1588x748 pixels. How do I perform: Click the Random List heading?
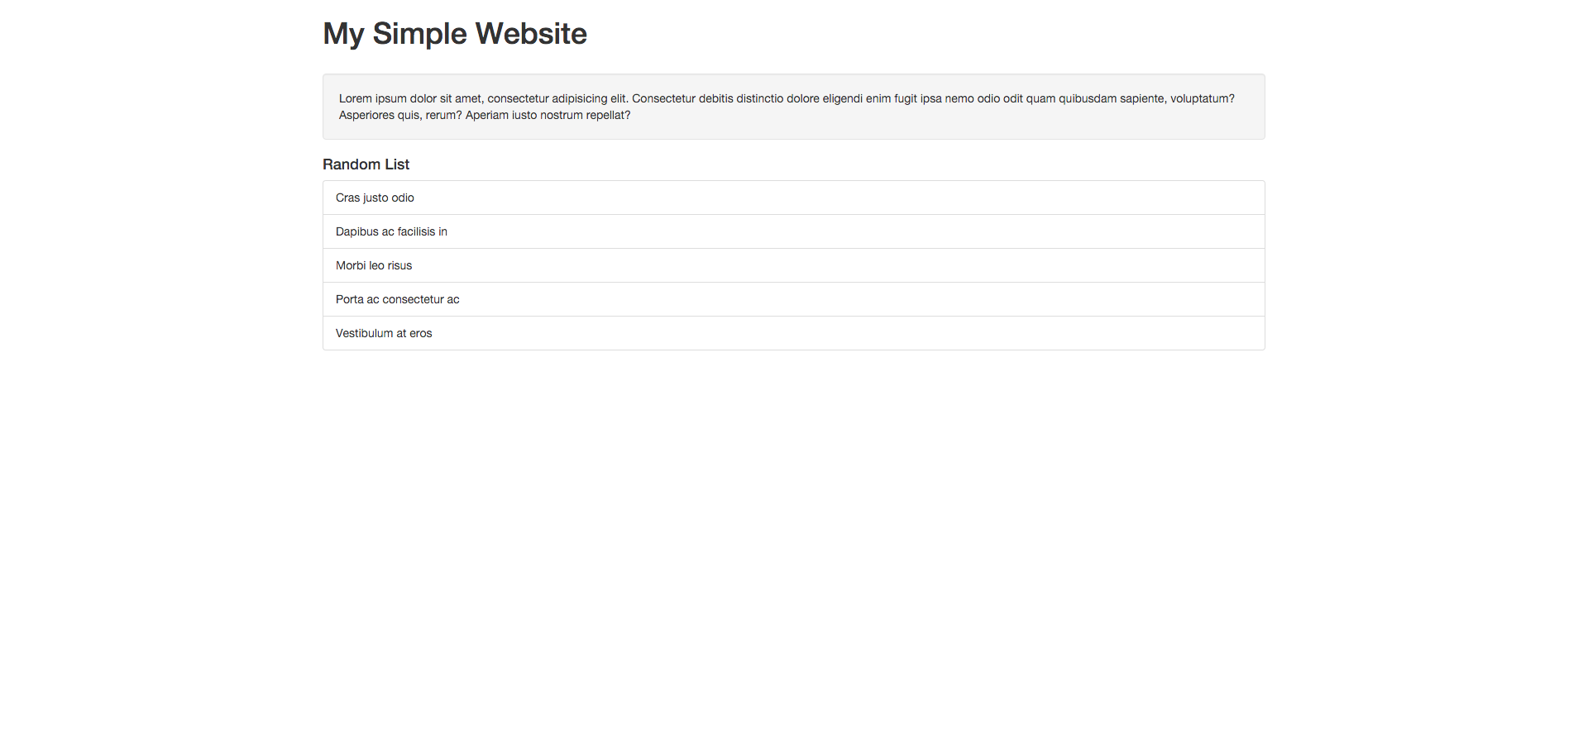366,164
